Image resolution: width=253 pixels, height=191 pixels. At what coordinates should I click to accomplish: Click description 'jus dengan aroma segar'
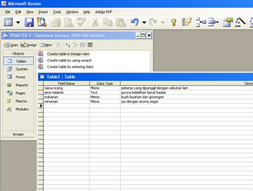click(x=140, y=101)
